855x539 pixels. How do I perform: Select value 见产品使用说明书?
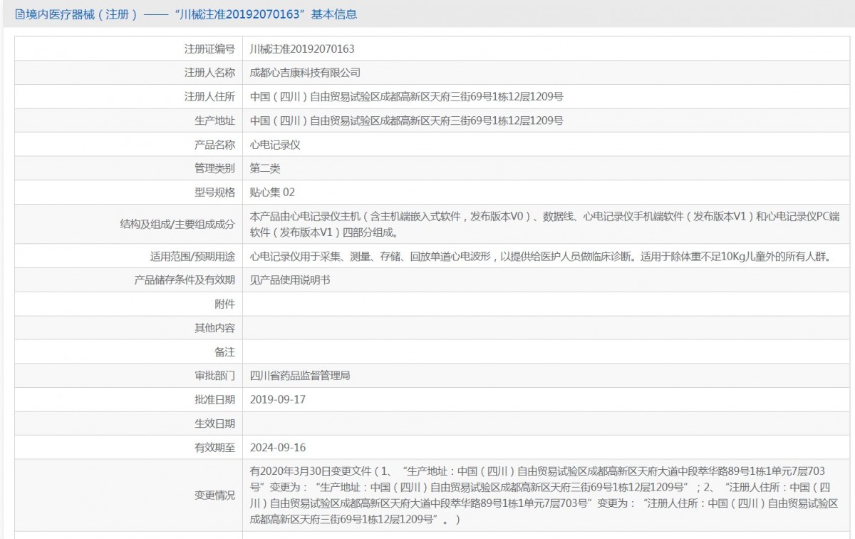click(290, 281)
